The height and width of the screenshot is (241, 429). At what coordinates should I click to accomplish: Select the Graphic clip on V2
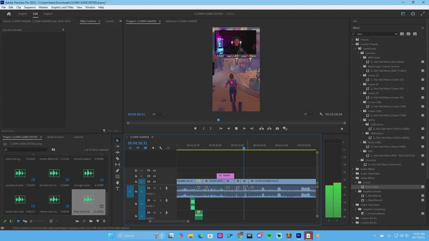(x=225, y=175)
